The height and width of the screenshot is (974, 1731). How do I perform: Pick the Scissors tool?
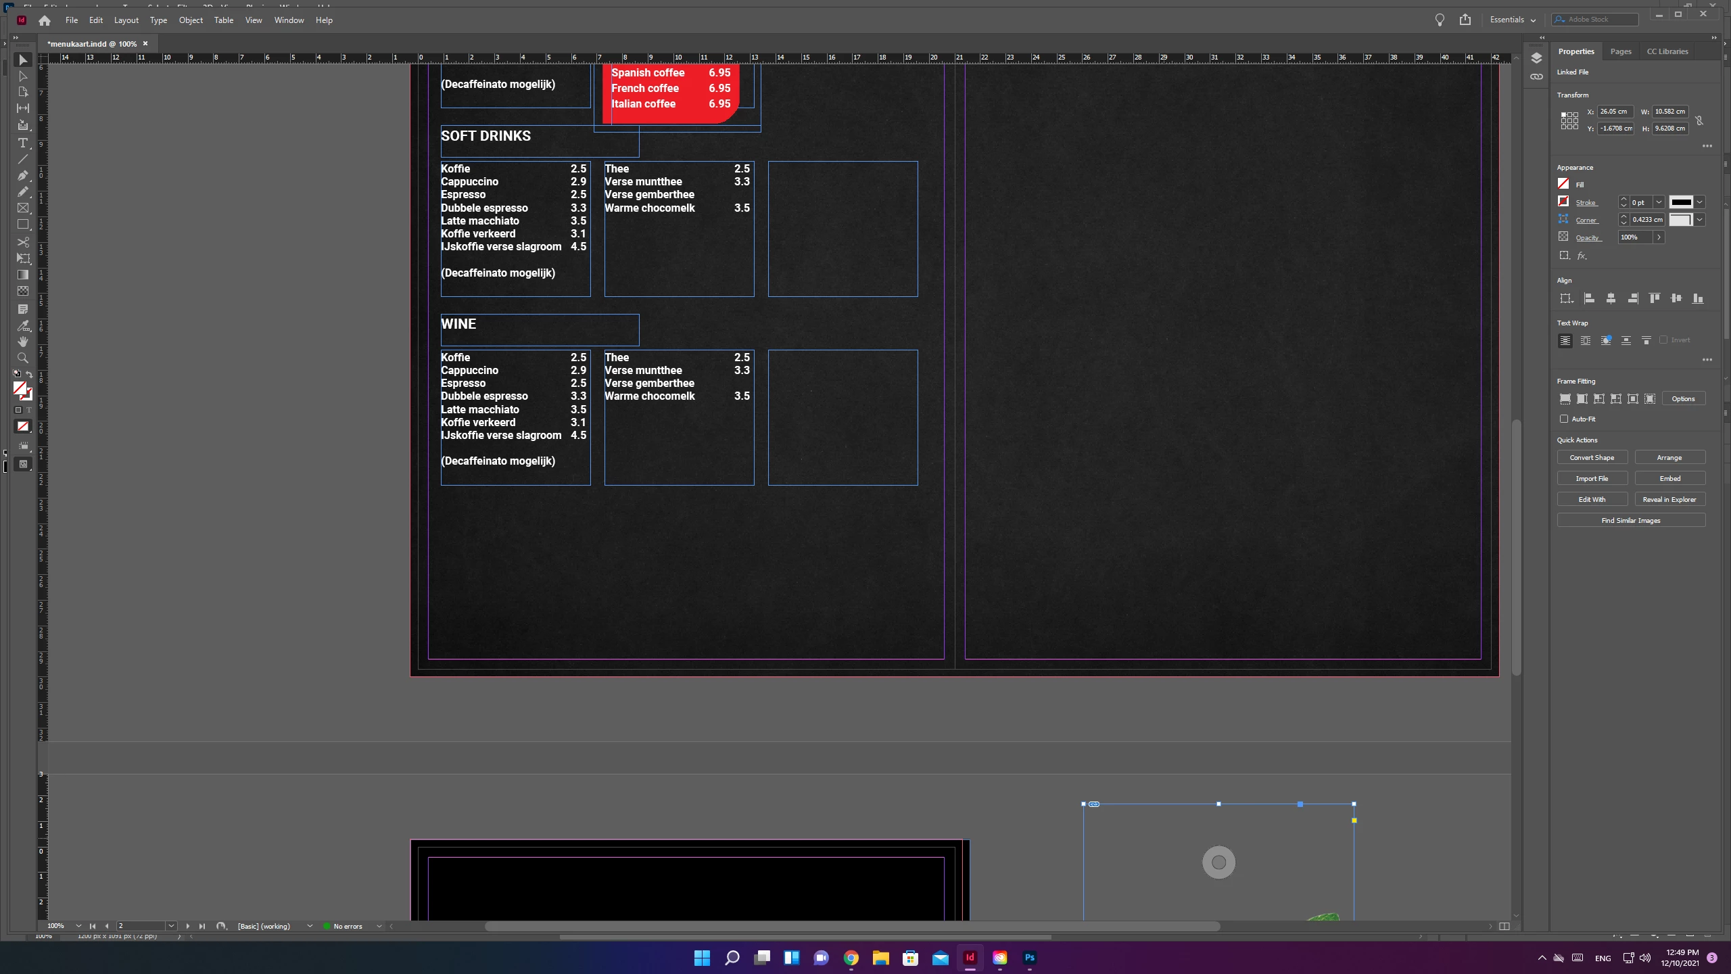[23, 241]
